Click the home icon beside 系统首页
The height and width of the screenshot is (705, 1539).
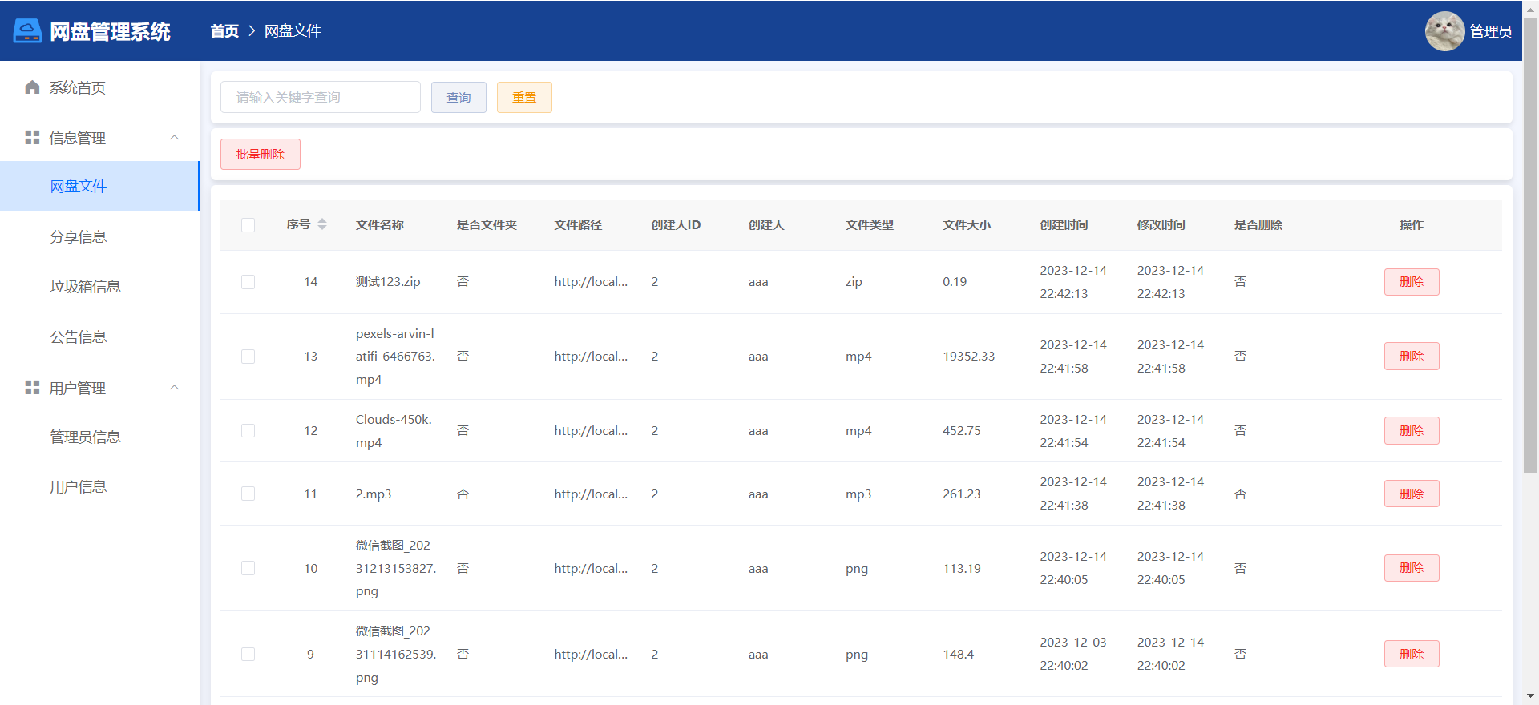[32, 87]
